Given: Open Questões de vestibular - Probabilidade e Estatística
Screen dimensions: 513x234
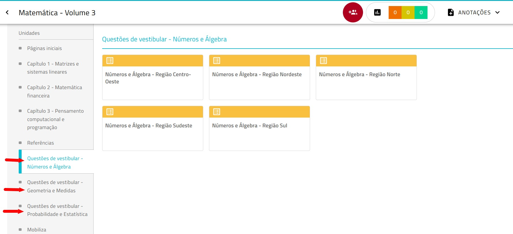Looking at the screenshot, I should coord(57,210).
